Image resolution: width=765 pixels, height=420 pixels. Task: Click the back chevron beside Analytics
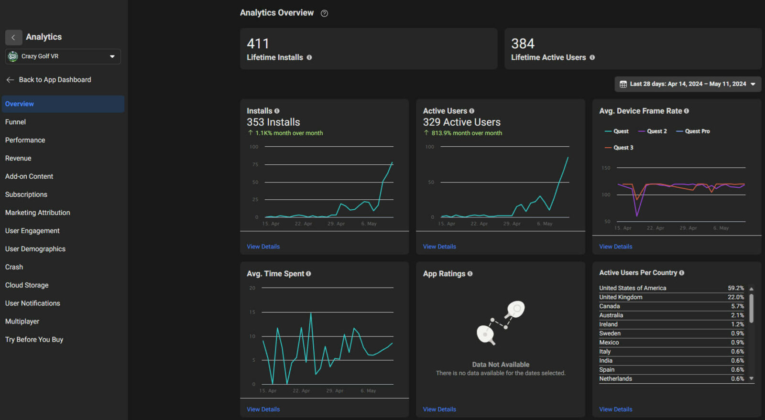[x=13, y=37]
